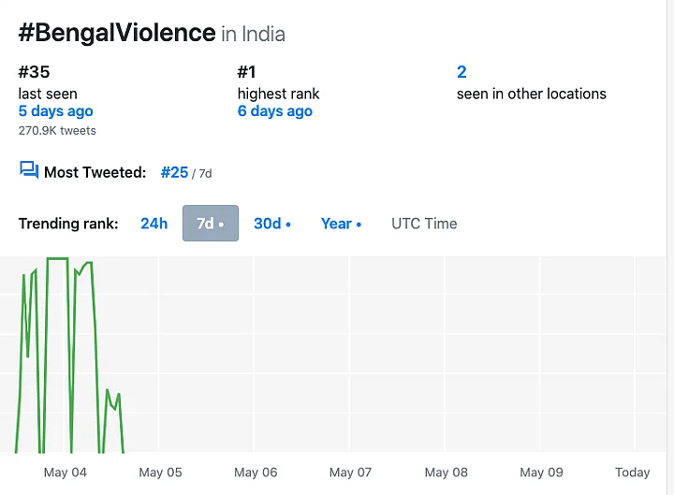
Task: Open the '5 days ago' last seen link
Action: (x=55, y=111)
